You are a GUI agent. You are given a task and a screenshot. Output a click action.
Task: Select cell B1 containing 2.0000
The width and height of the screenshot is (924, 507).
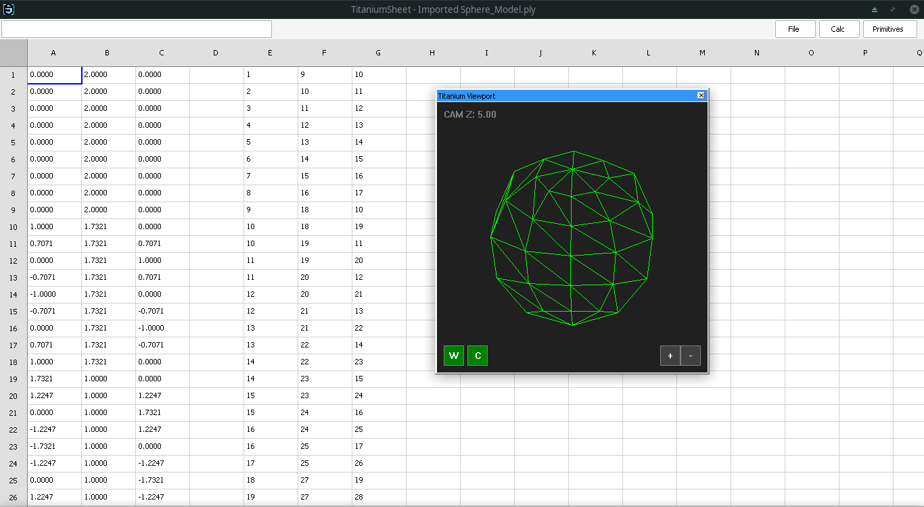[108, 75]
